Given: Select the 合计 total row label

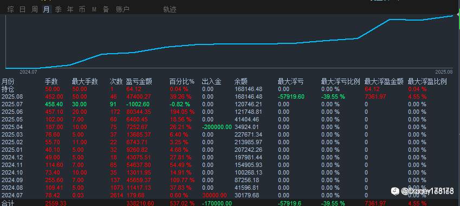Looking at the screenshot, I should pos(8,203).
